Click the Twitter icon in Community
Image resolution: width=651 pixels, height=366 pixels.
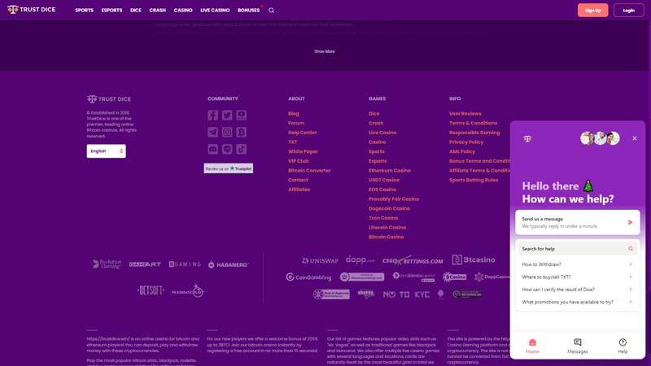pos(227,115)
